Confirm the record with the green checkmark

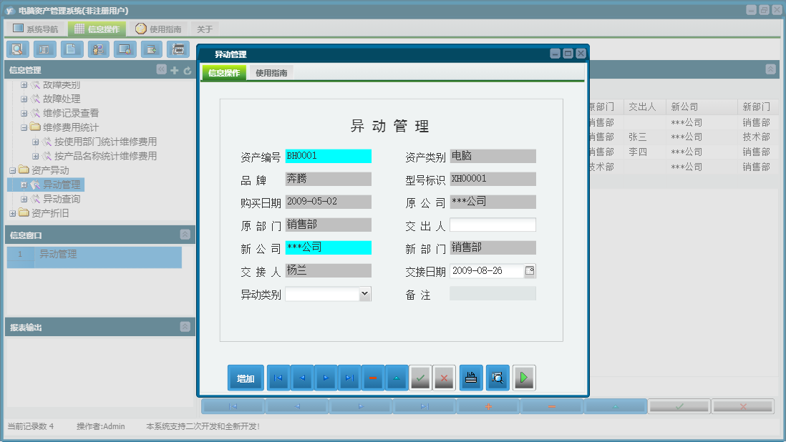click(421, 377)
